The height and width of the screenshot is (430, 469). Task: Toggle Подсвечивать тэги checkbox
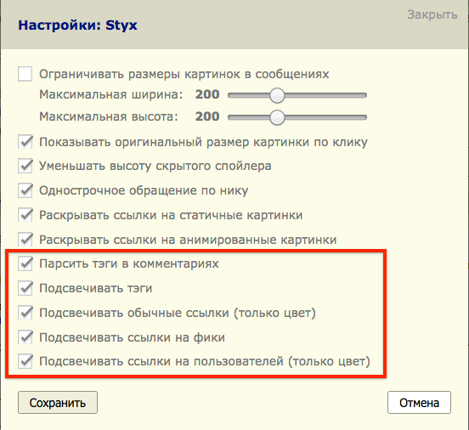(x=25, y=288)
